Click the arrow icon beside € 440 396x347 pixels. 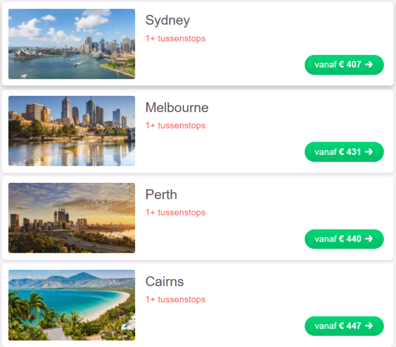pos(369,239)
